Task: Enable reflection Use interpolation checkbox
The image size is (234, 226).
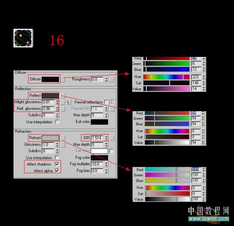Action: click(57, 122)
